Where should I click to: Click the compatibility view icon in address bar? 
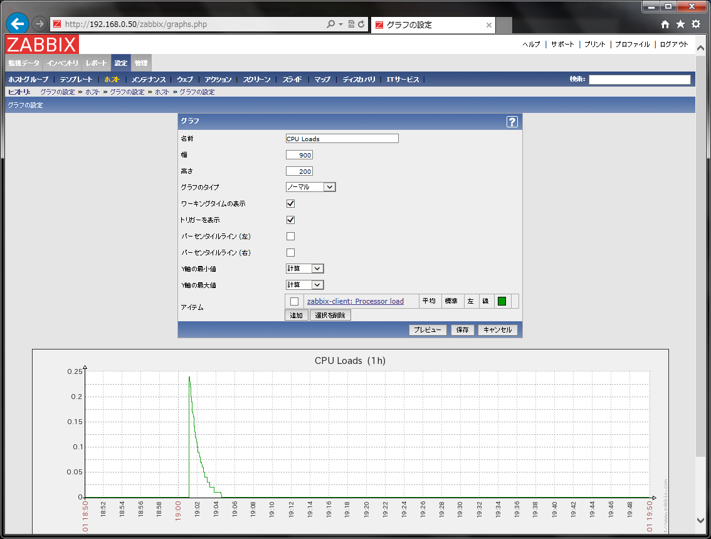pyautogui.click(x=351, y=24)
